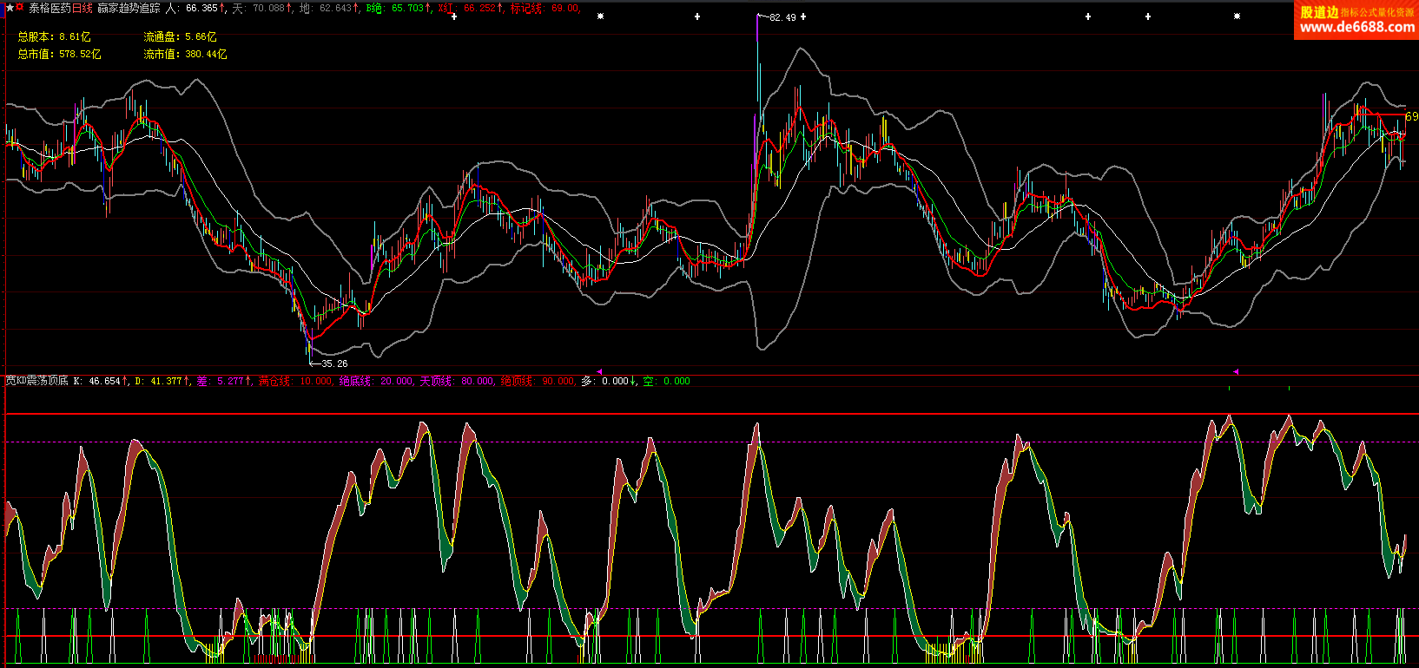Click the plus marker next to 82.49 label

(803, 16)
